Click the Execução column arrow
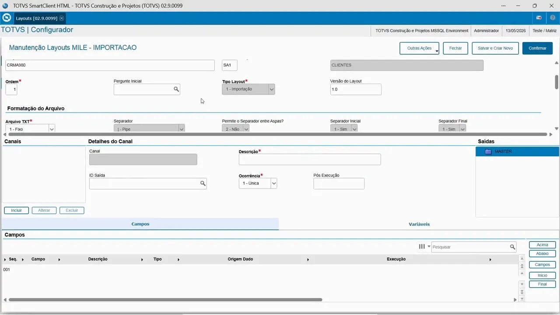The height and width of the screenshot is (315, 560). pos(490,260)
